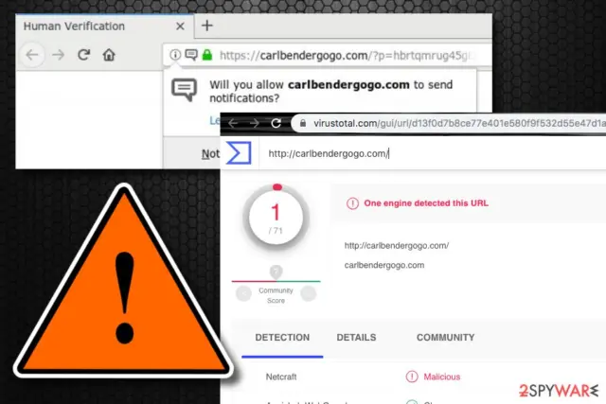Switch to the DETAILS tab
Screen dimensions: 606x404
pyautogui.click(x=356, y=338)
